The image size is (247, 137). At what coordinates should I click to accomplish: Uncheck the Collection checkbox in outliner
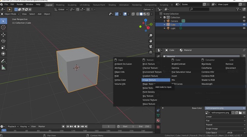click(x=164, y=17)
